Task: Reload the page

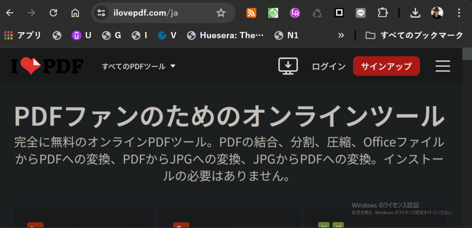Action: point(53,13)
